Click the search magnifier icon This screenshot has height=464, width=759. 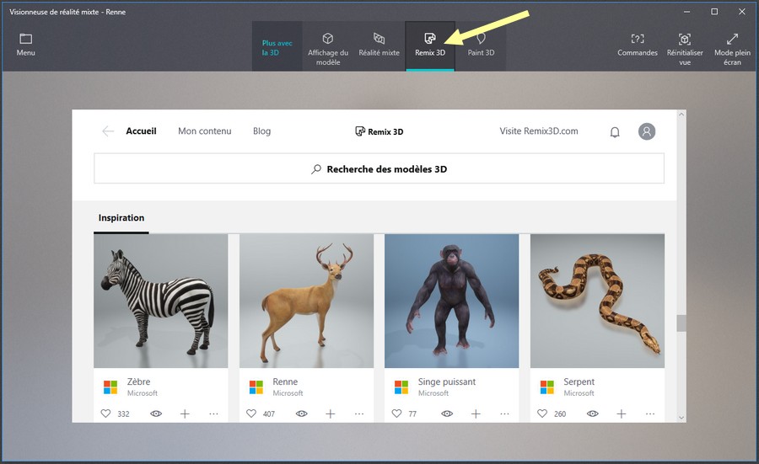pyautogui.click(x=316, y=169)
